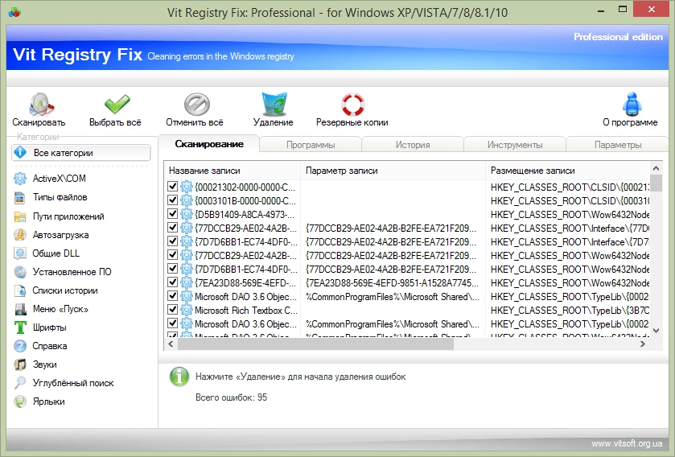Click the Всего ошибок: 95 text
Screen dimensions: 675x457
pos(231,397)
